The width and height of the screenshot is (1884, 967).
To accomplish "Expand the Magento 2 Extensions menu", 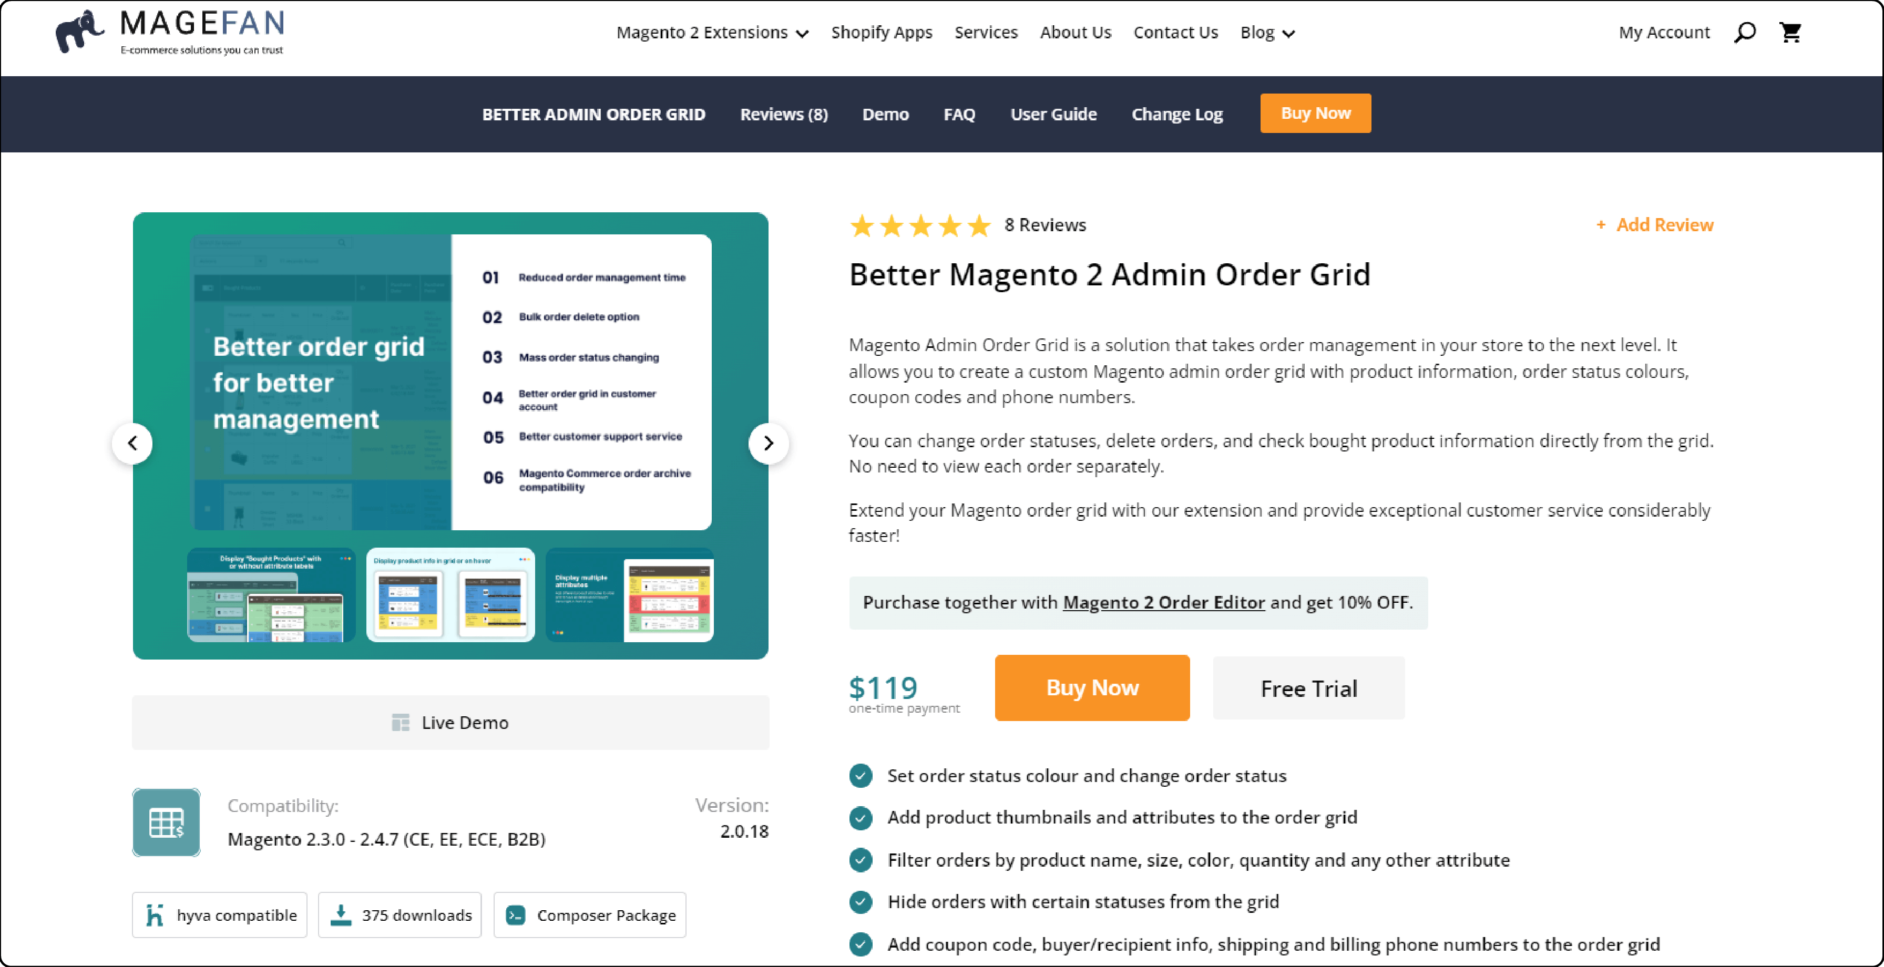I will tap(712, 33).
